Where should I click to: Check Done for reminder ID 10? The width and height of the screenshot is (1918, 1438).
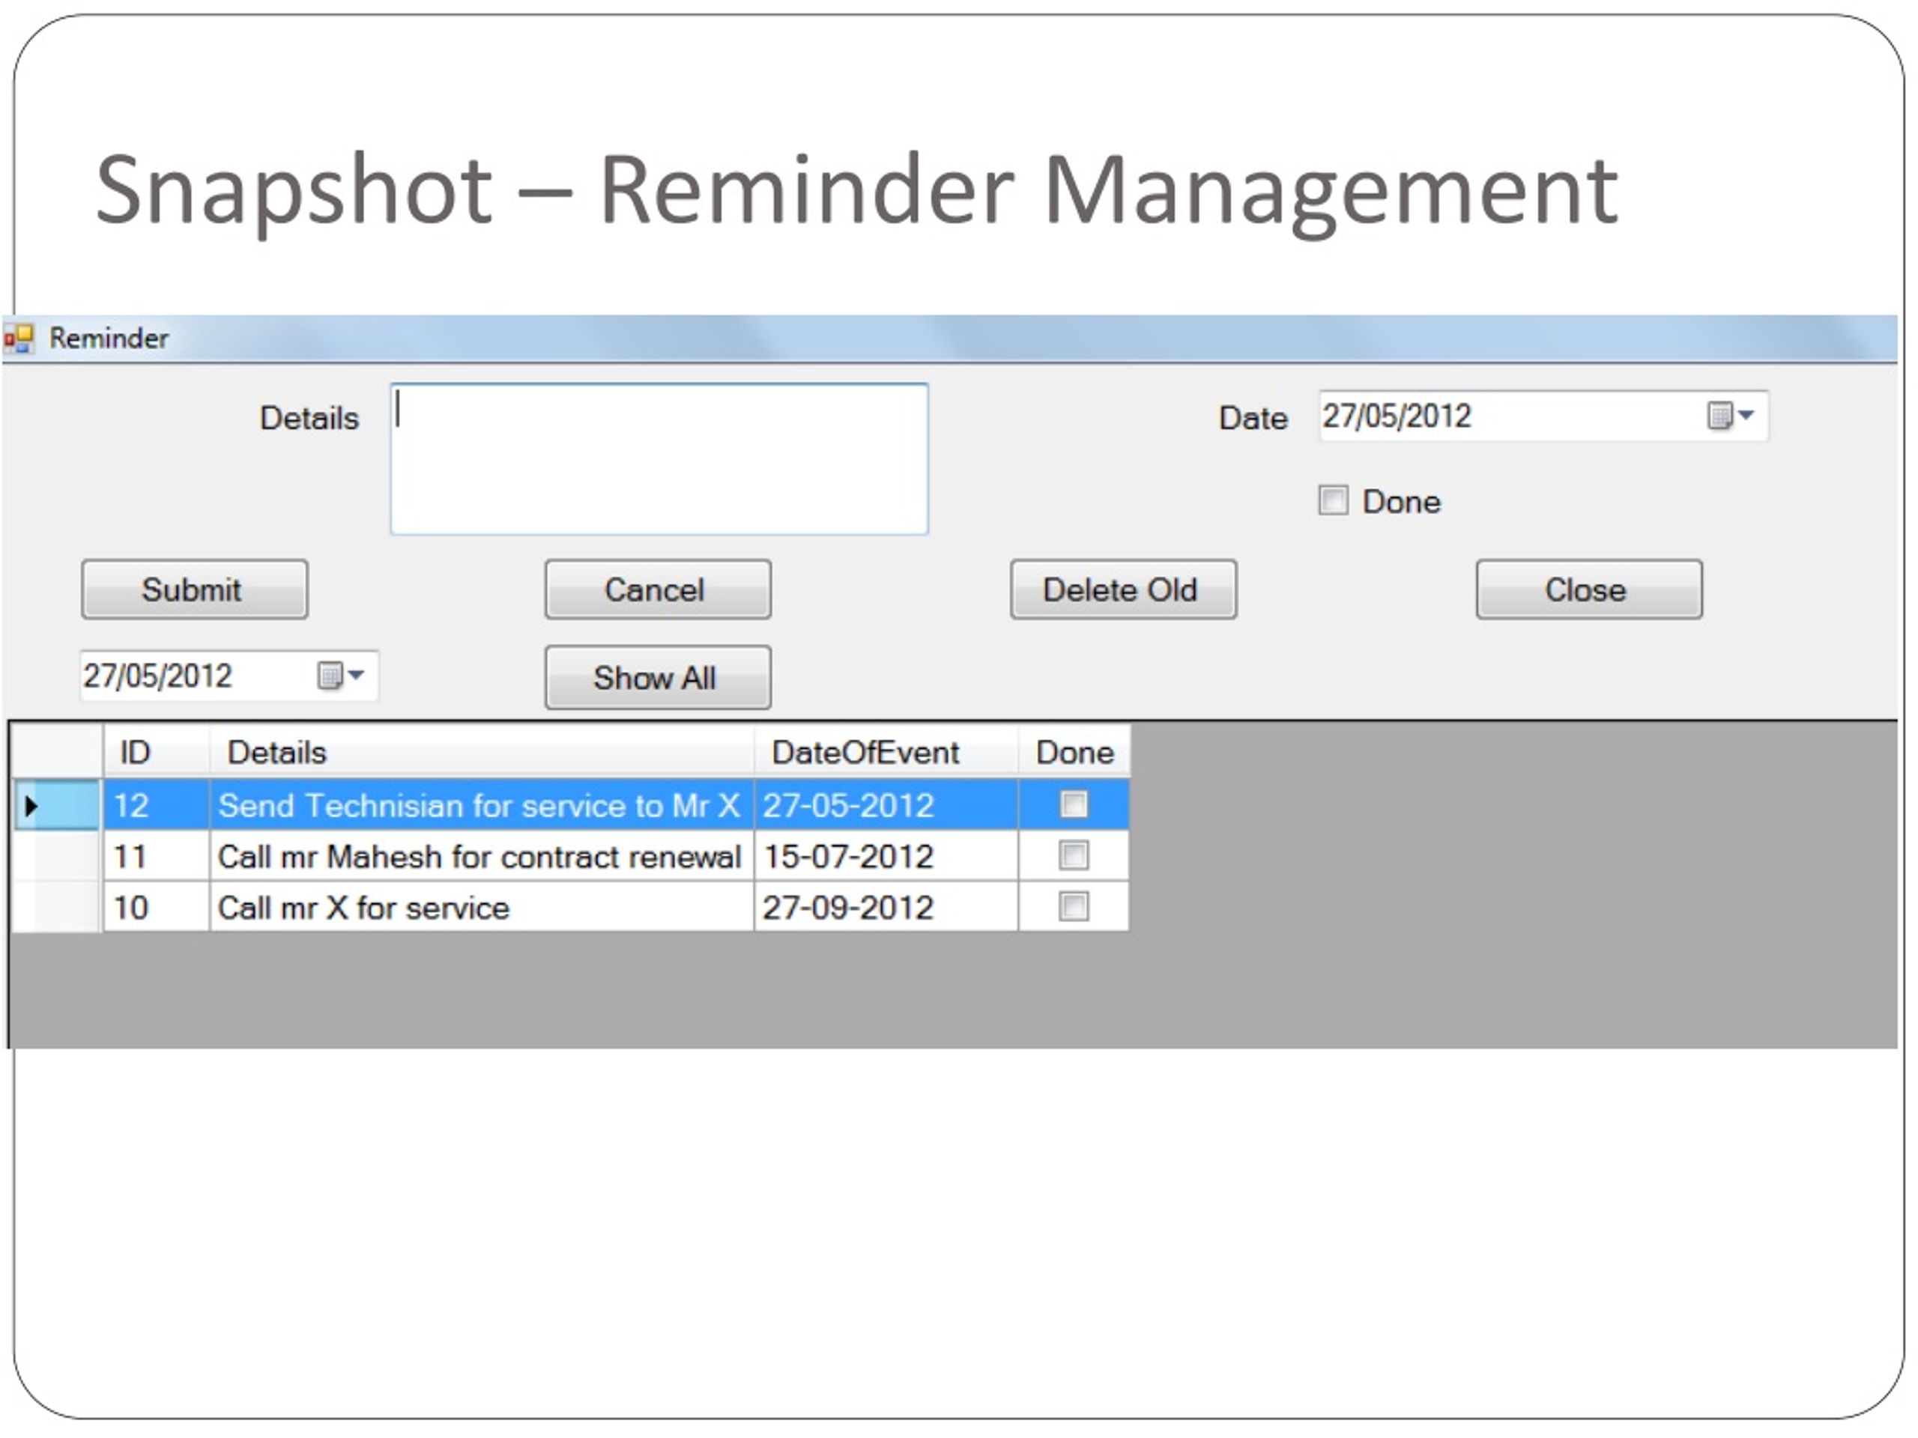(x=1074, y=908)
